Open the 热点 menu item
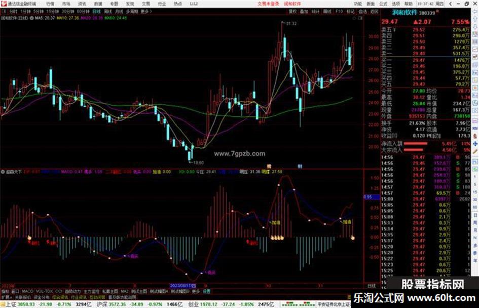The height and width of the screenshot is (308, 479). (178, 4)
